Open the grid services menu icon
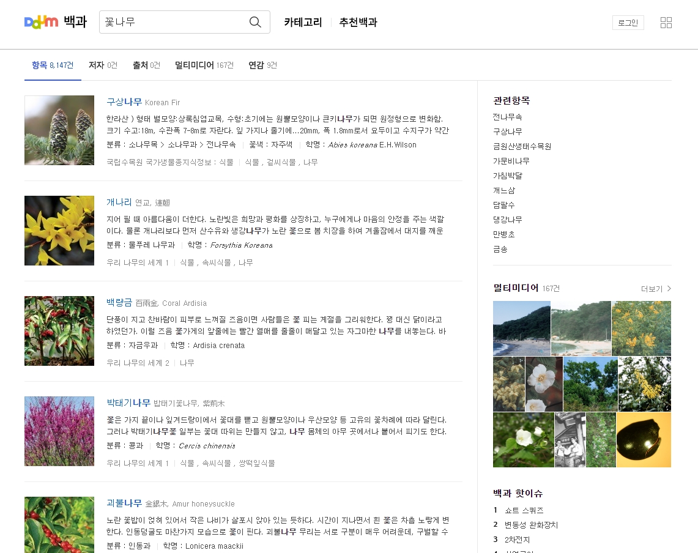The width and height of the screenshot is (698, 553). [x=666, y=22]
